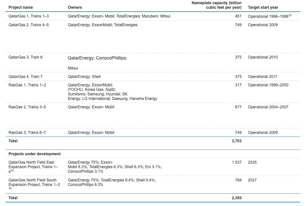
Task: Click the capacity value 317
Action: [238, 85]
